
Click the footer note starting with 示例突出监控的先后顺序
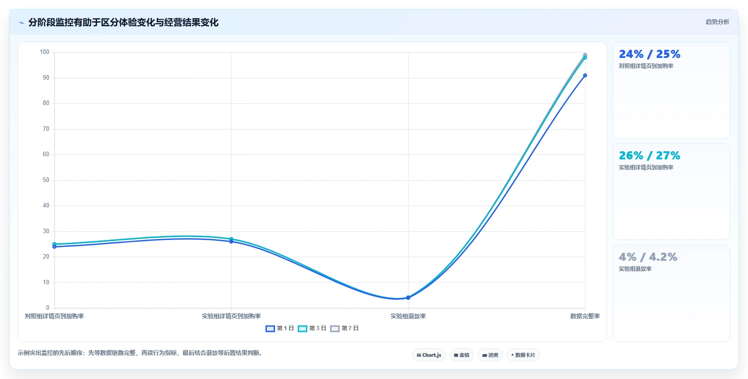(140, 353)
